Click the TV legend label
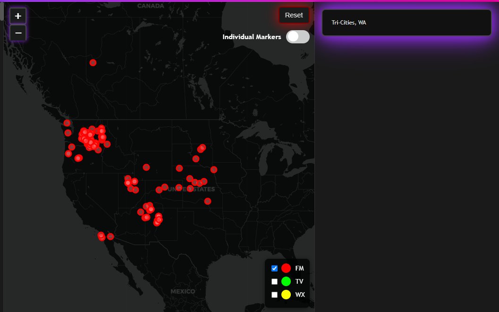Image resolution: width=499 pixels, height=312 pixels. pyautogui.click(x=299, y=281)
